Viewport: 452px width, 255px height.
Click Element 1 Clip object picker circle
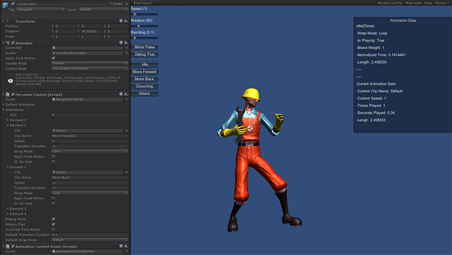click(x=126, y=131)
